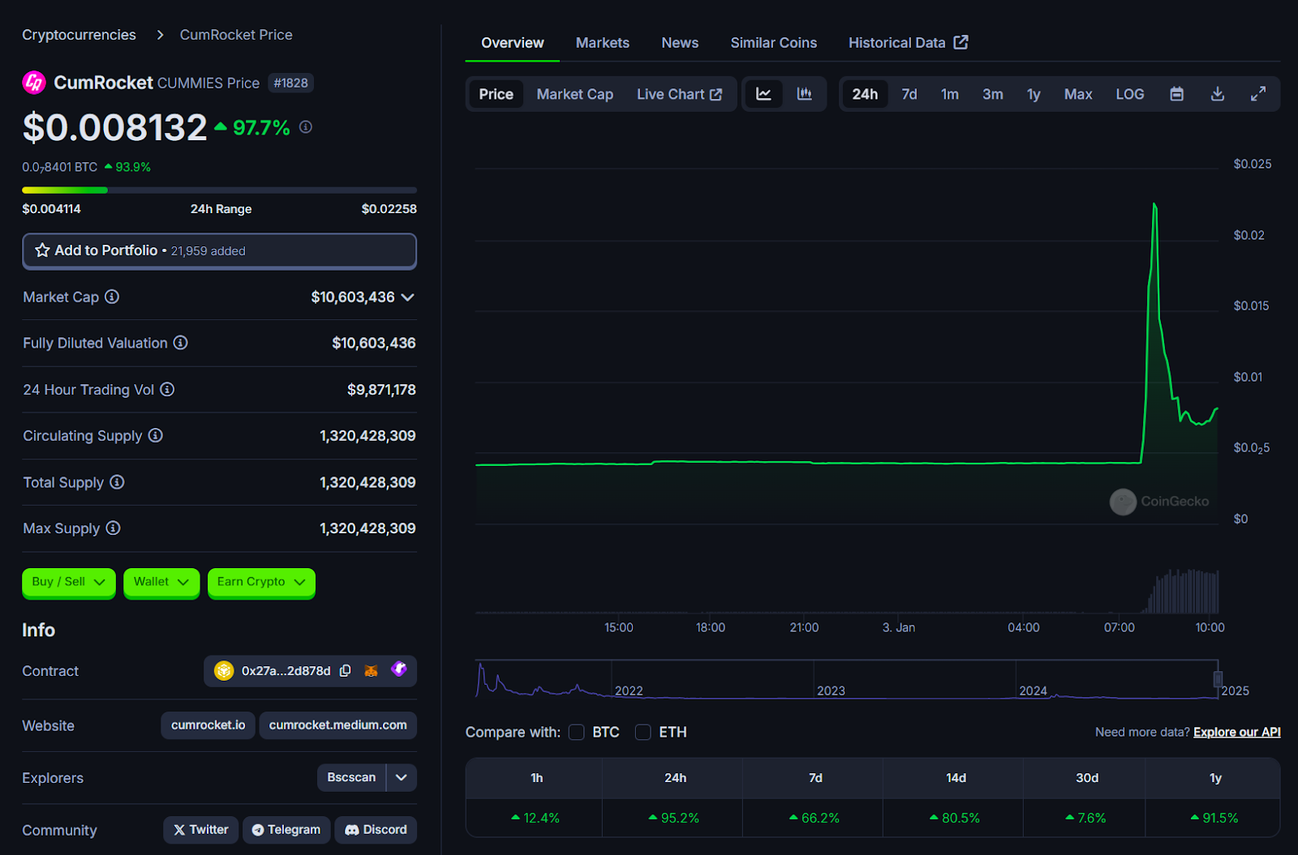Select the 3m time range
Screen dimensions: 1298x855
click(x=993, y=94)
